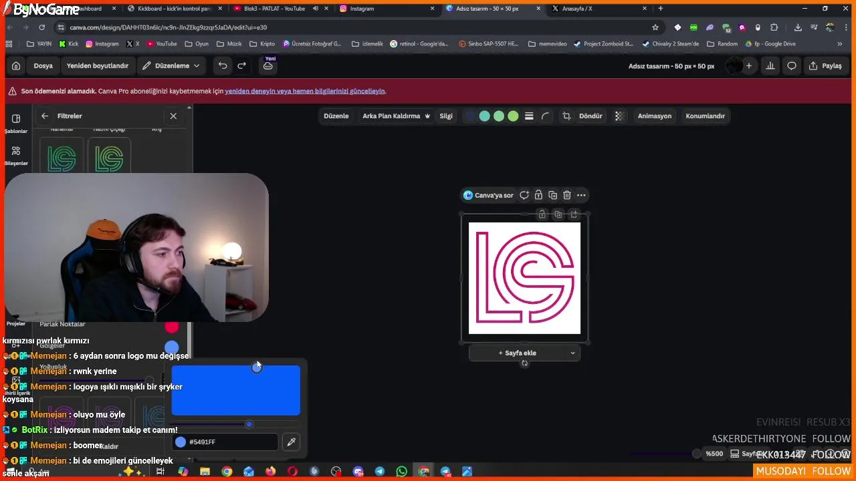Open the Konumlandır button
The image size is (856, 481).
tap(705, 116)
